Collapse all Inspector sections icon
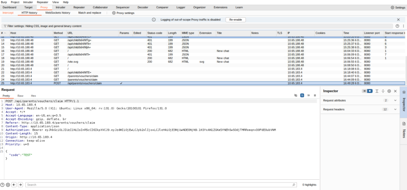 (383, 91)
